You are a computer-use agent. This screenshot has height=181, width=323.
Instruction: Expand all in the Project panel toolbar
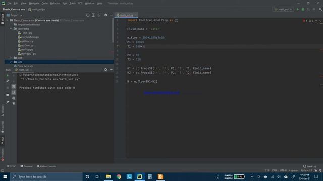click(x=93, y=15)
